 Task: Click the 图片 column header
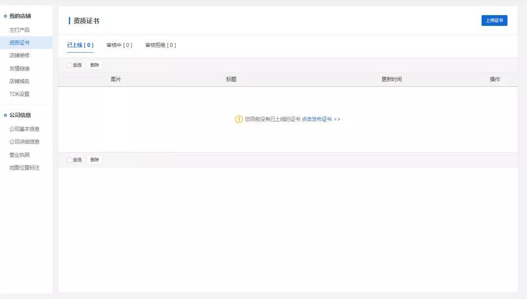coord(116,80)
